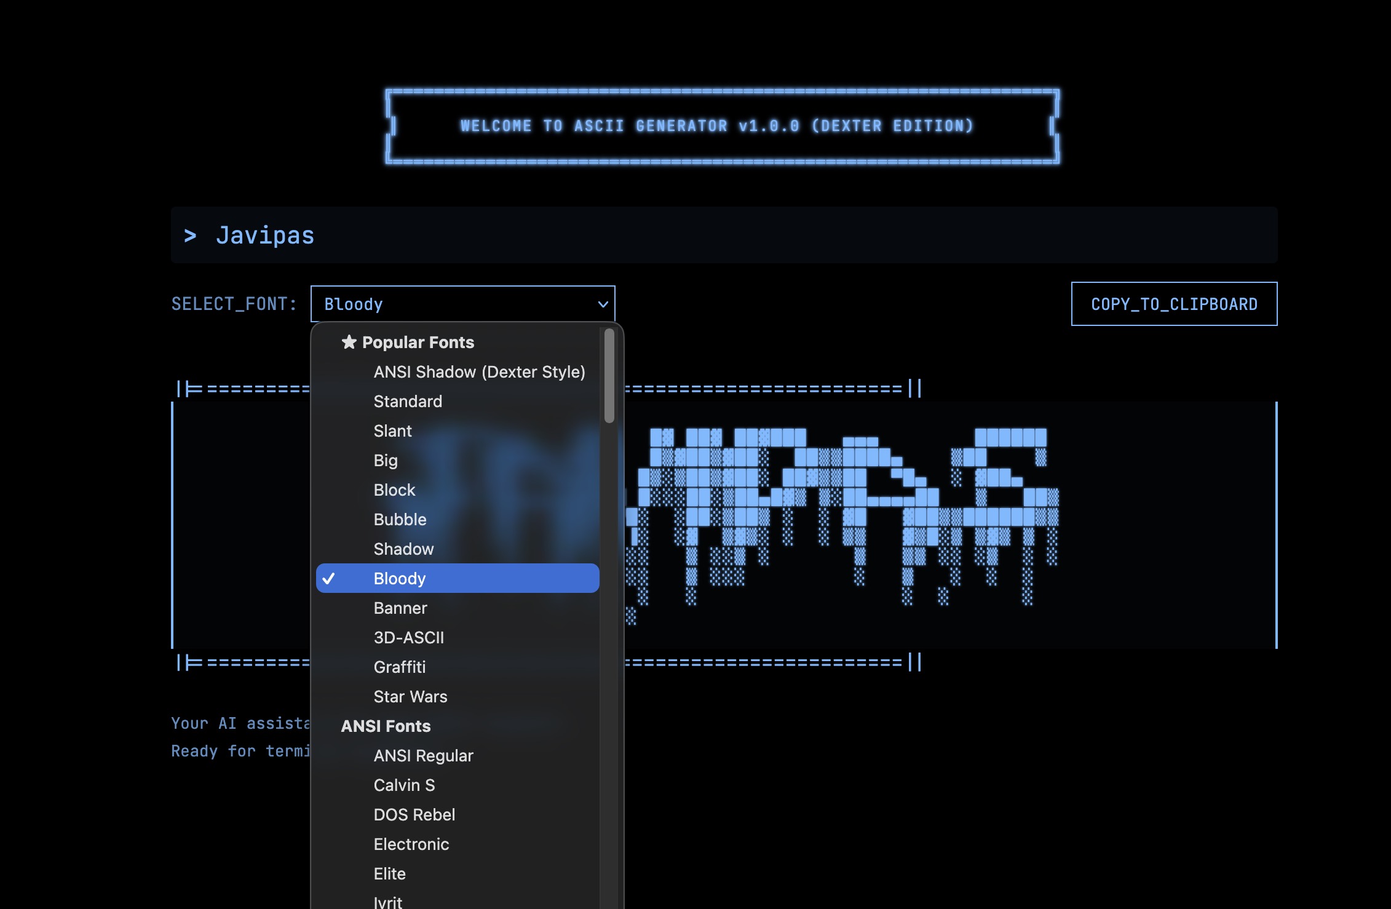
Task: Click the COPY_TO_CLIPBOARD button
Action: [x=1173, y=304]
